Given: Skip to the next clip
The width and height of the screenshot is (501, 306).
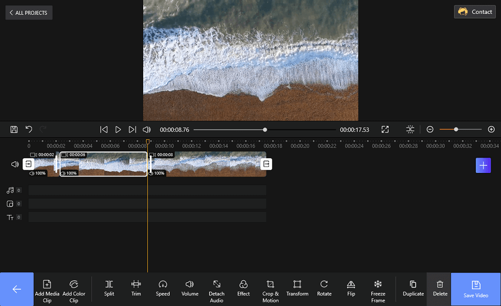Looking at the screenshot, I should (132, 129).
